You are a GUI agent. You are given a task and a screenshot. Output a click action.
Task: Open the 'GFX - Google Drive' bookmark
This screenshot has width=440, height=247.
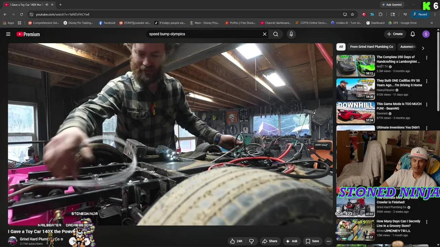[x=403, y=23]
